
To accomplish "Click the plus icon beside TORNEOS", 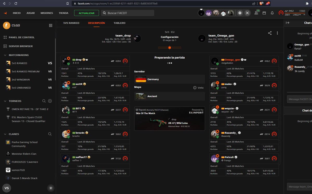I will 50,101.
